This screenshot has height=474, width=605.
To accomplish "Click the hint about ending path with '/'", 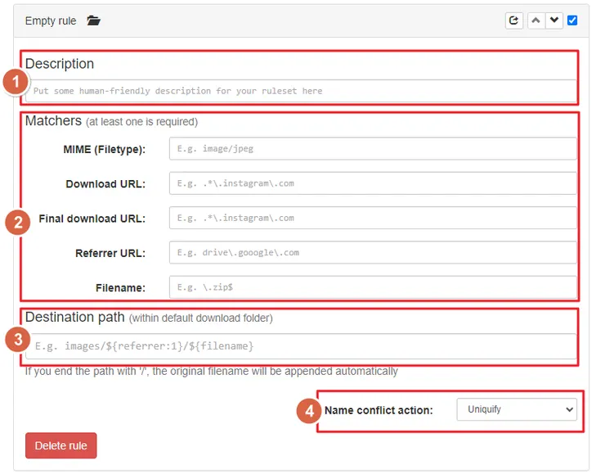I will click(212, 371).
